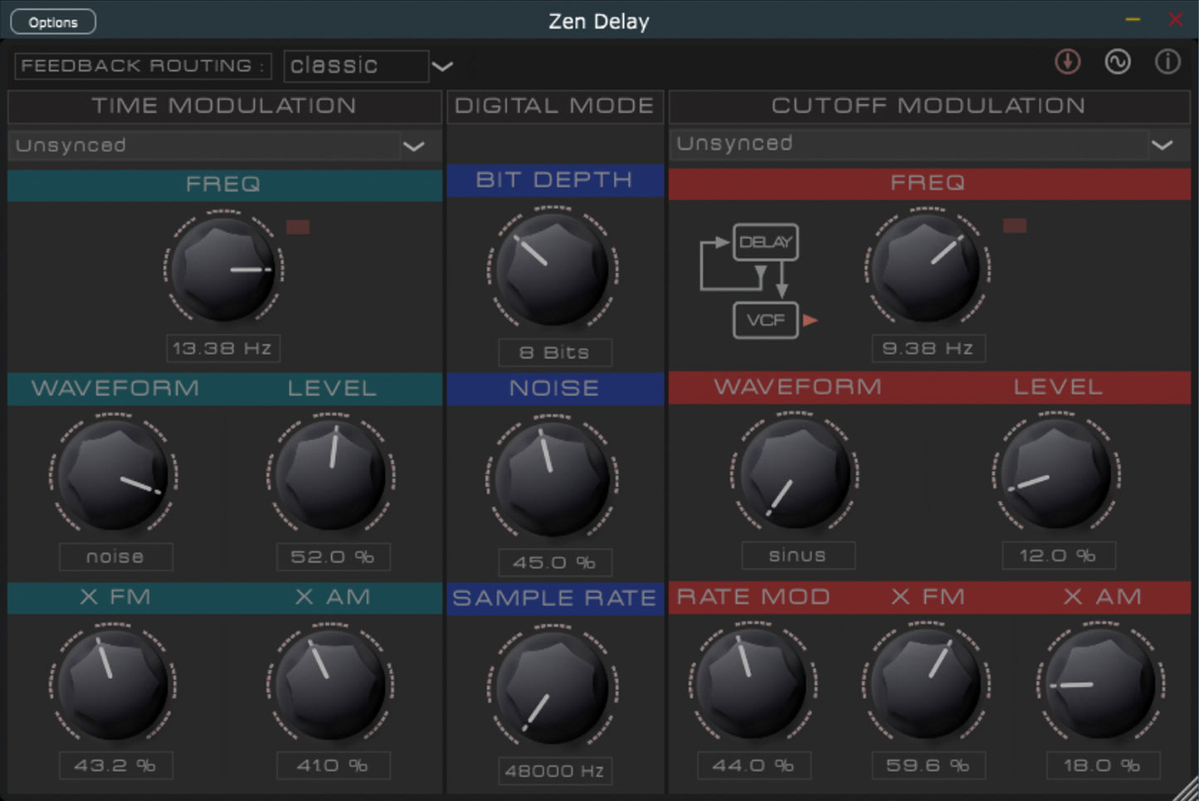Click the orange arrow beside VCF
The height and width of the screenshot is (801, 1199).
[x=810, y=320]
